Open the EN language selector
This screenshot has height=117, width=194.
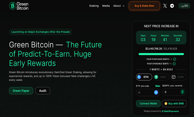pyautogui.click(x=184, y=6)
